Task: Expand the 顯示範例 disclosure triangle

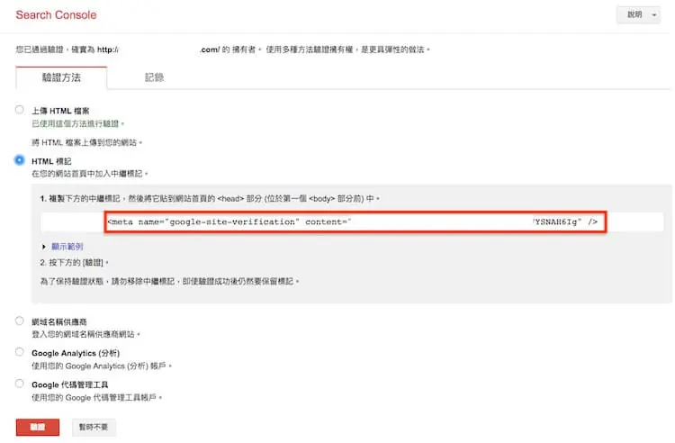Action: (x=44, y=247)
